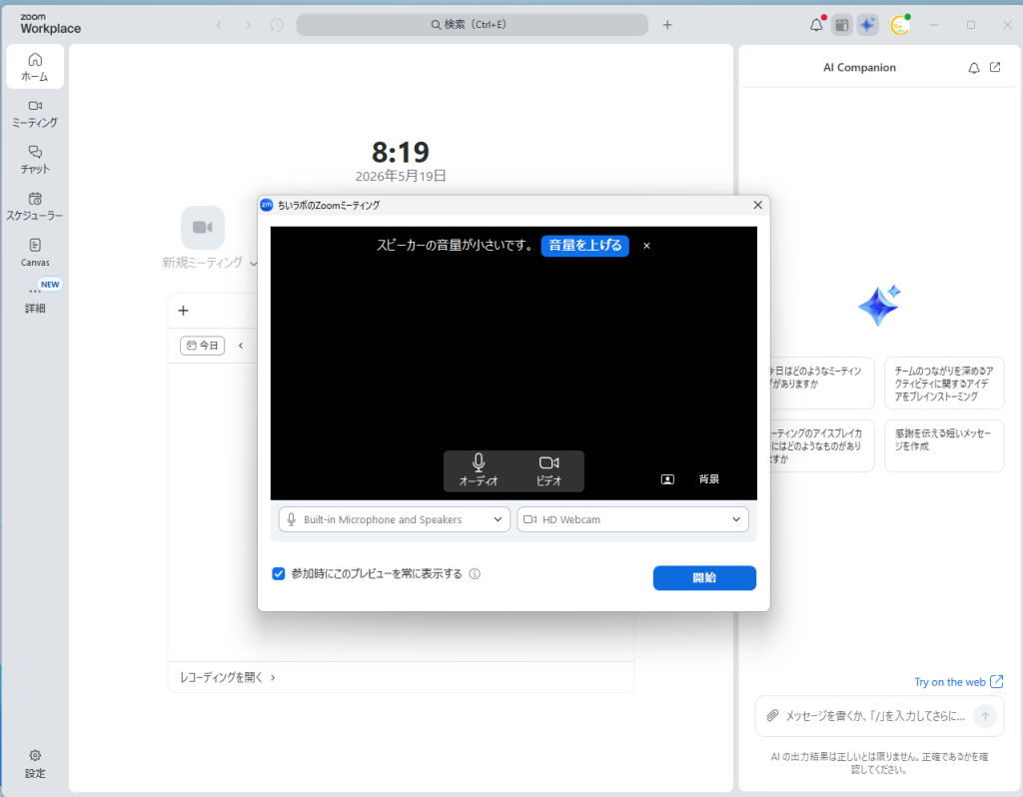Open the Home tab in sidebar

click(35, 67)
